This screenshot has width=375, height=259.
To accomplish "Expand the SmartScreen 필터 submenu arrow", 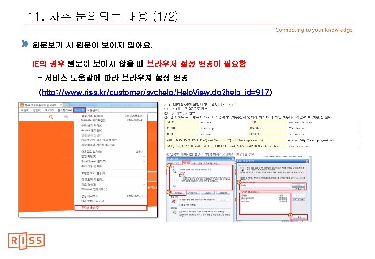I will tap(144, 162).
